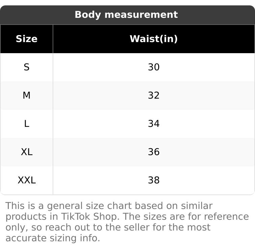Select the waist value 34

coord(153,124)
